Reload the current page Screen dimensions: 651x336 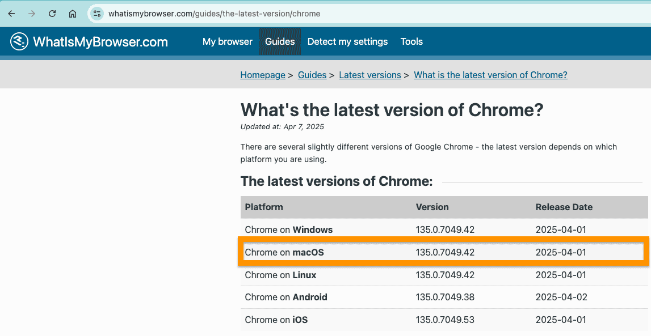(x=52, y=14)
